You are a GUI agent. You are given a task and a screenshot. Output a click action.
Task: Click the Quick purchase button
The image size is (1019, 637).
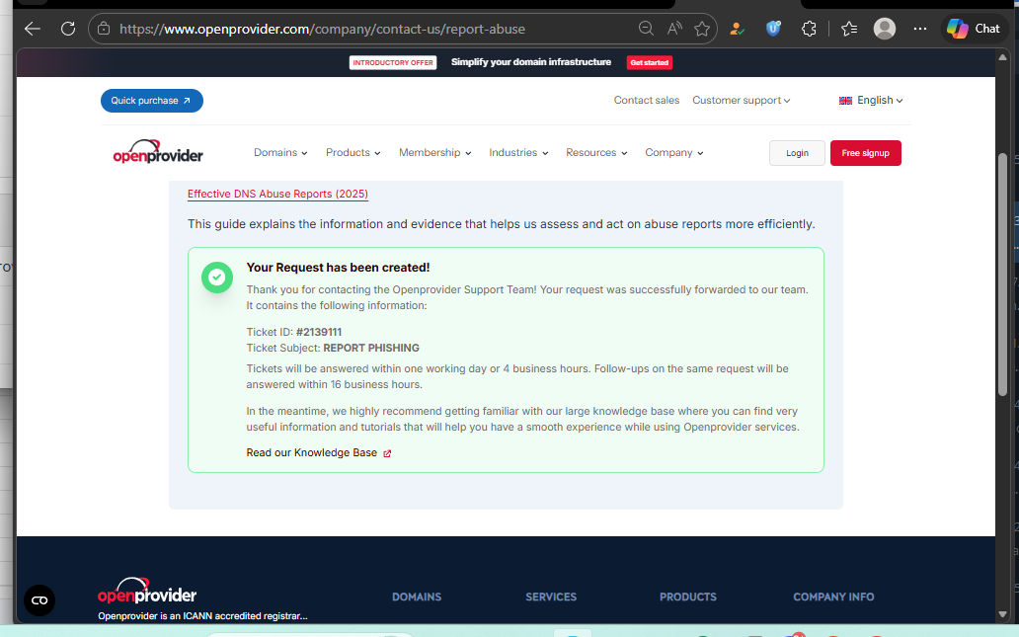(x=151, y=101)
